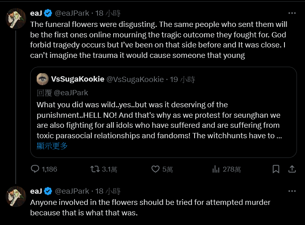Open eaJ's profile picture on first tweet
Screen dimensions: 305x225
(x=16, y=18)
